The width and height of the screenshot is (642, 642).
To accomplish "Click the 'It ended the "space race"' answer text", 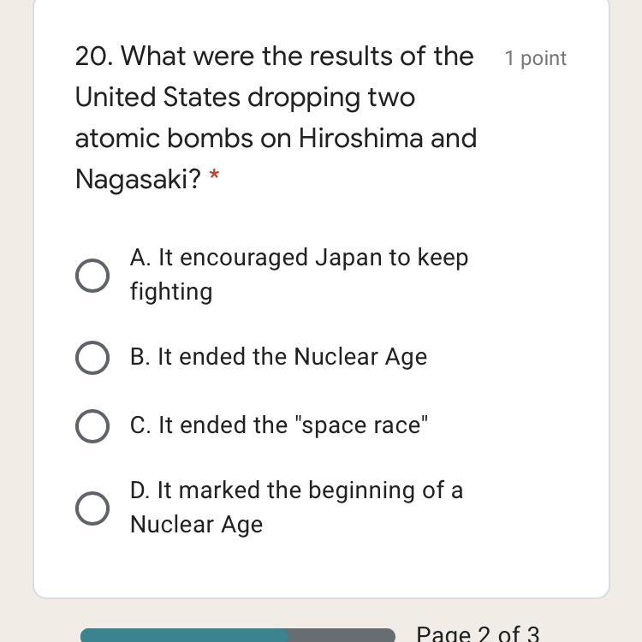I will click(x=279, y=425).
